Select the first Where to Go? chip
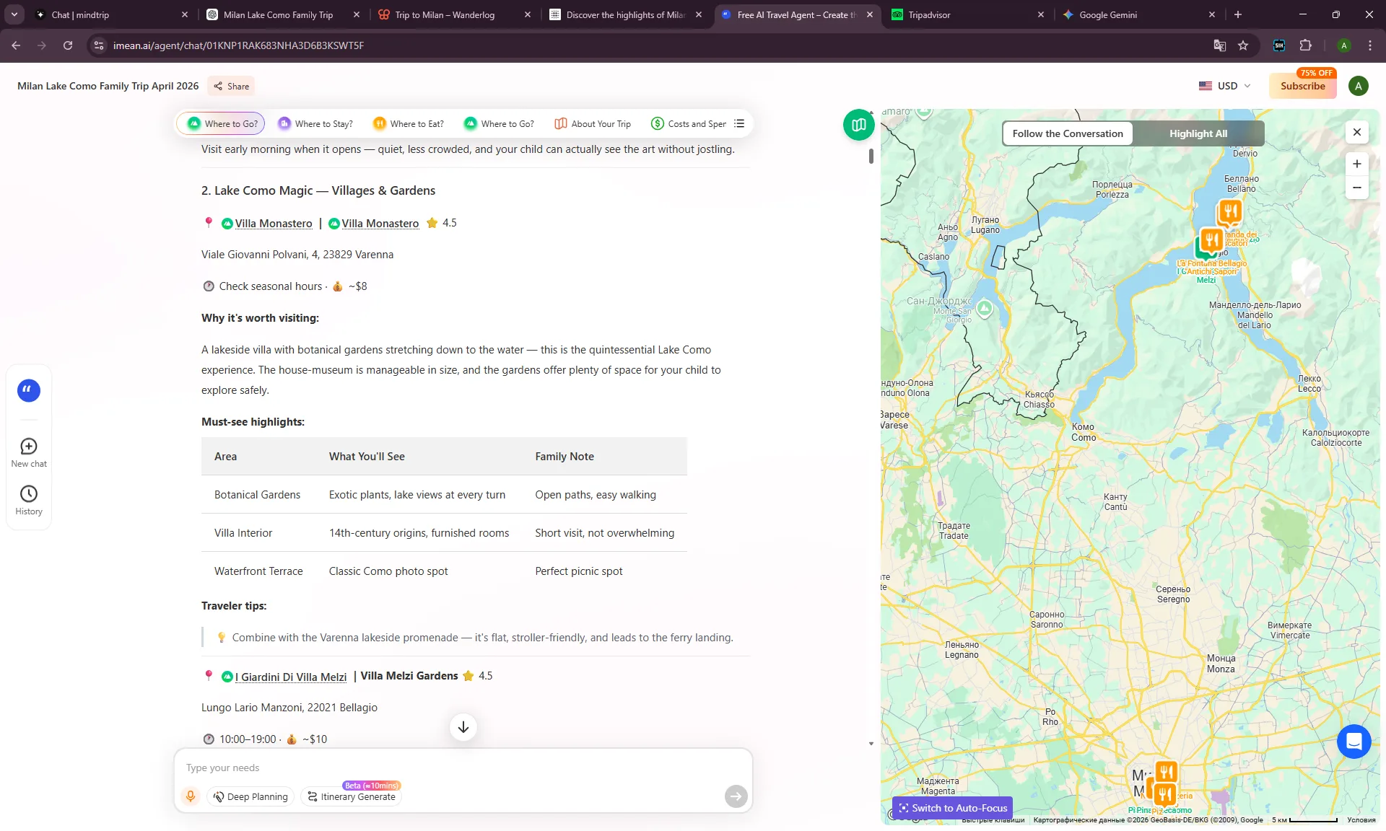Viewport: 1386px width, 831px height. pos(222,123)
